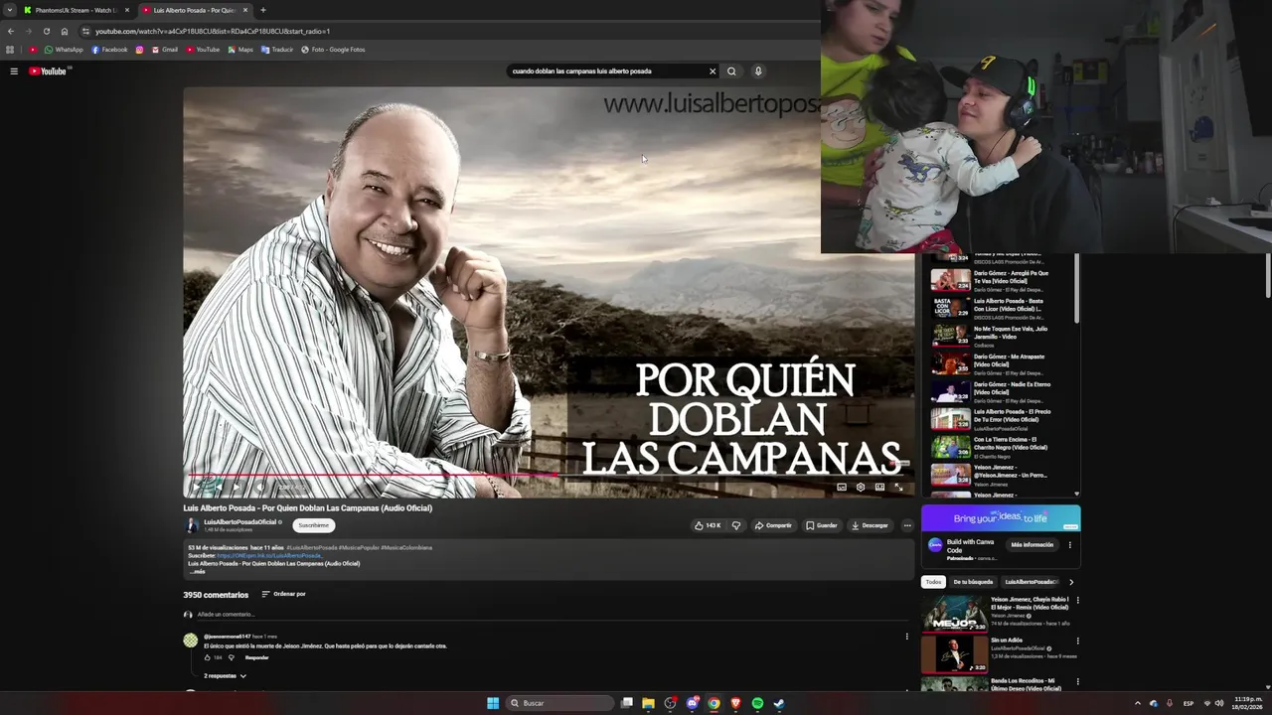This screenshot has height=715, width=1272.
Task: Select the Todos filter chip
Action: [x=933, y=582]
